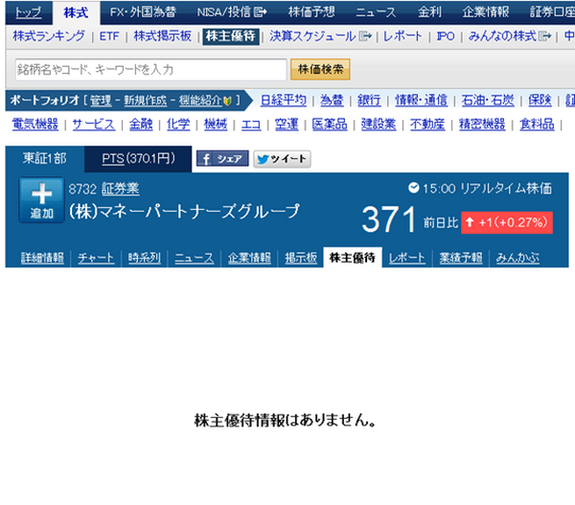
Task: Click the beginner mark icon by 機能紹介
Action: pos(227,101)
